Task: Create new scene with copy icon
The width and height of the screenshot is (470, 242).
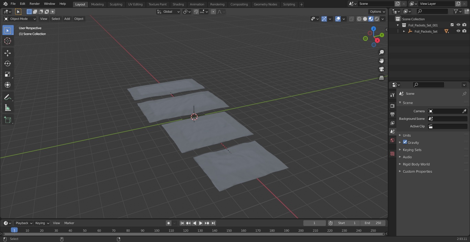Action: pos(397,4)
